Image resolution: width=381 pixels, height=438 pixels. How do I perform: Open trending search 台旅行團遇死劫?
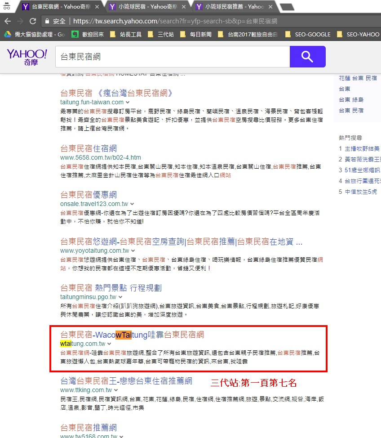click(x=362, y=181)
